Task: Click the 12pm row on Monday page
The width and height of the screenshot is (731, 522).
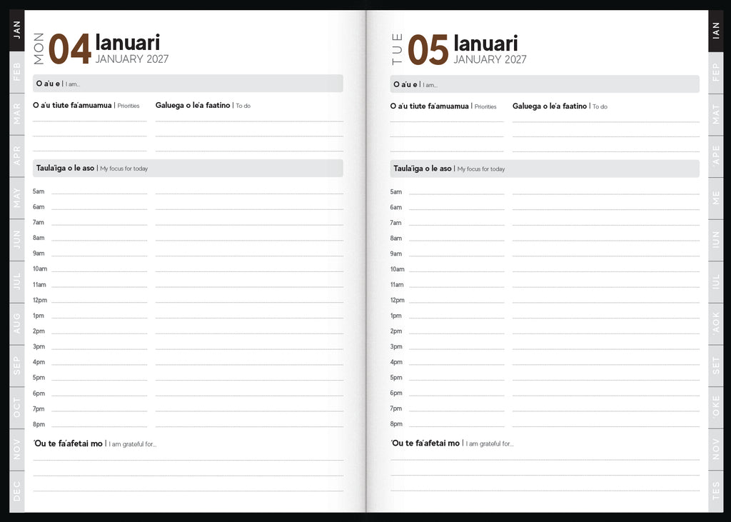Action: click(x=188, y=300)
